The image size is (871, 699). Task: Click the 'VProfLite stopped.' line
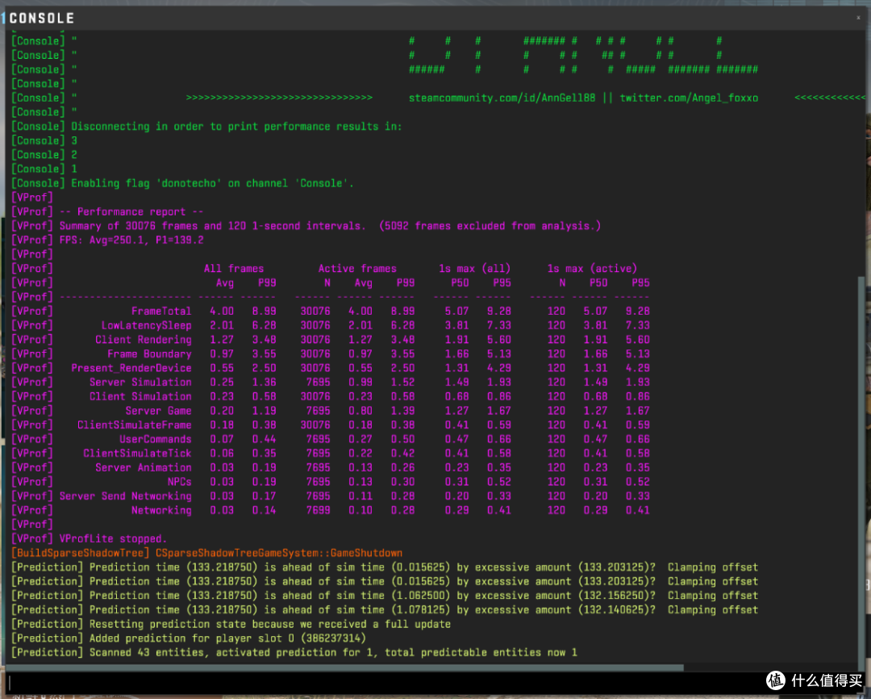click(90, 539)
